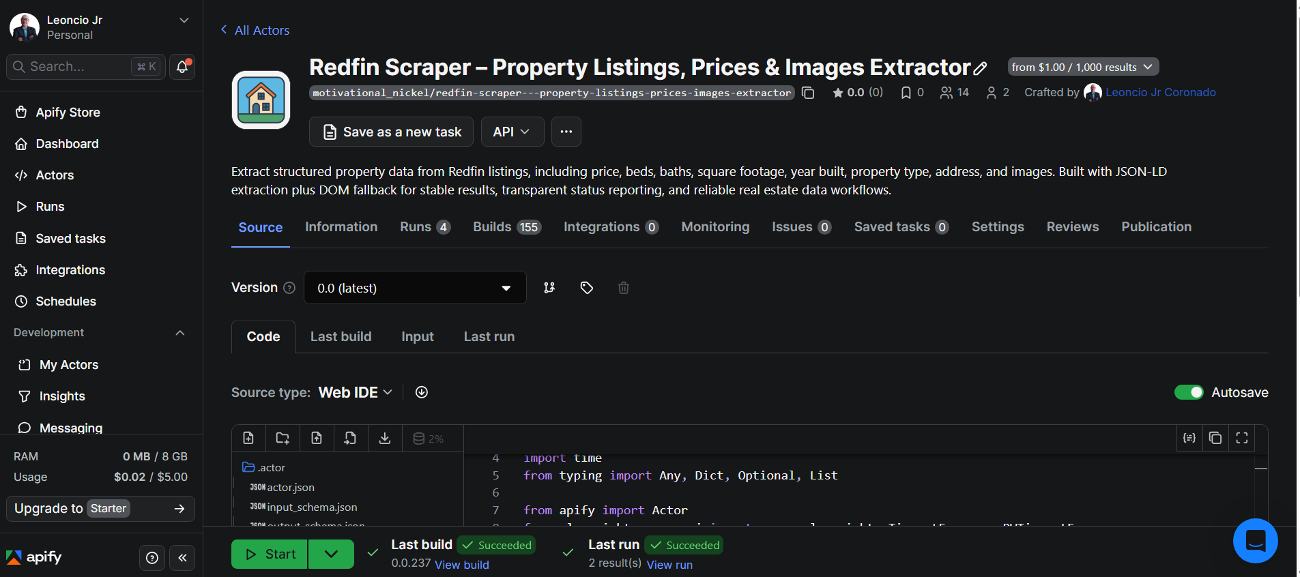Open actor.json file
1300x577 pixels.
[x=283, y=487]
